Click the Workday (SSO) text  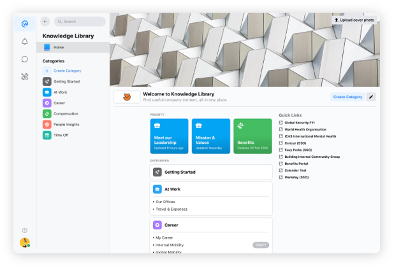(296, 177)
